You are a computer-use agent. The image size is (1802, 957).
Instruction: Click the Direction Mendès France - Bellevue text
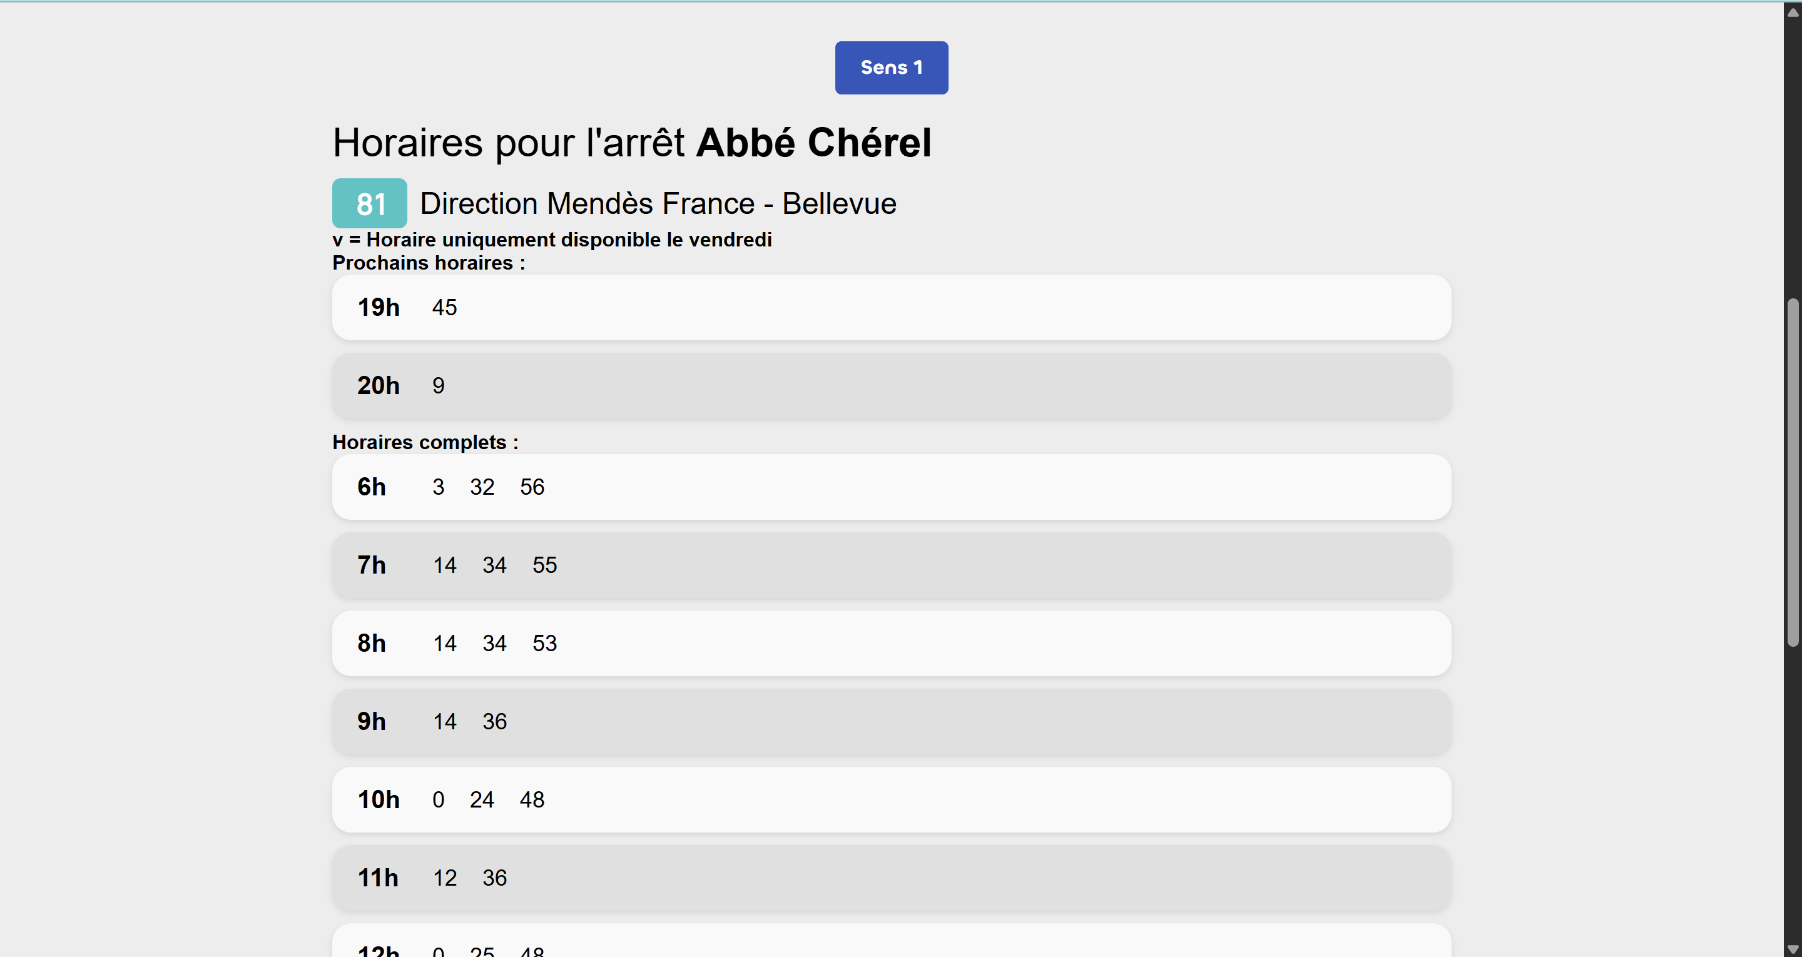tap(658, 203)
